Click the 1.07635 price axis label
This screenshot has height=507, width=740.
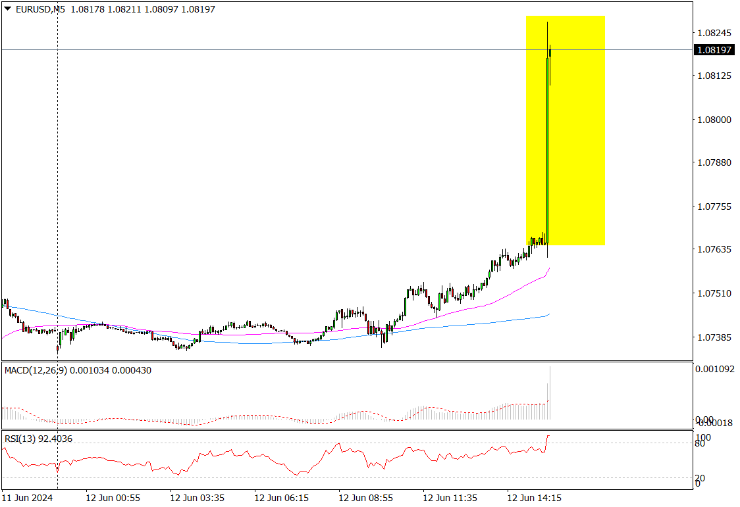[714, 249]
